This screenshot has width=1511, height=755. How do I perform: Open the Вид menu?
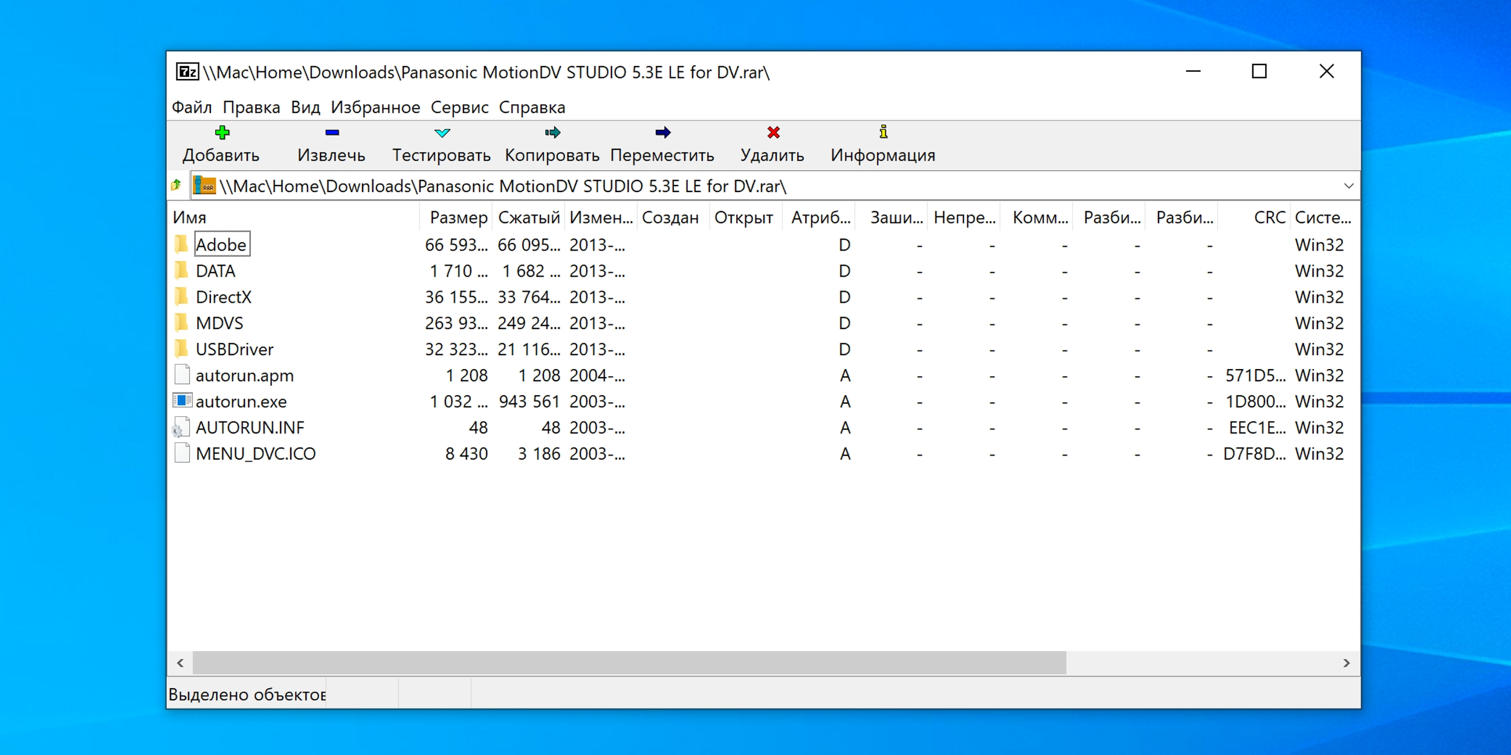305,108
